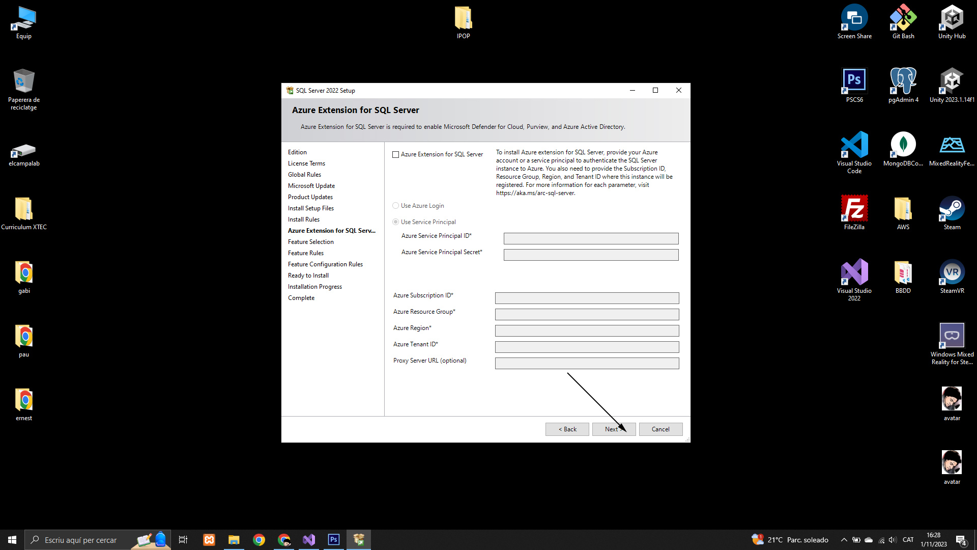This screenshot has width=977, height=550.
Task: Open Google Chrome from the taskbar
Action: pos(259,540)
